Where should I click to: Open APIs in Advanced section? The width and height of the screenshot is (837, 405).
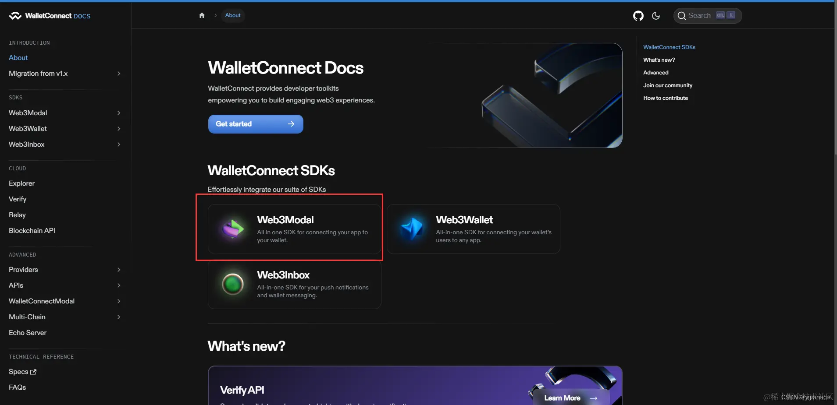[16, 285]
